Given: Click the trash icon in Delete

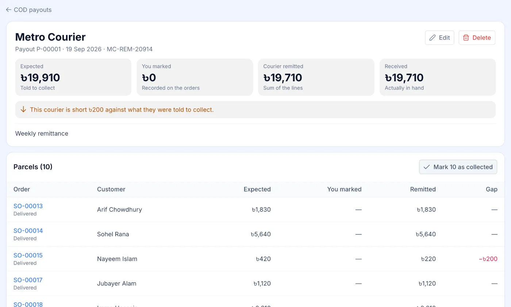Looking at the screenshot, I should pyautogui.click(x=466, y=38).
